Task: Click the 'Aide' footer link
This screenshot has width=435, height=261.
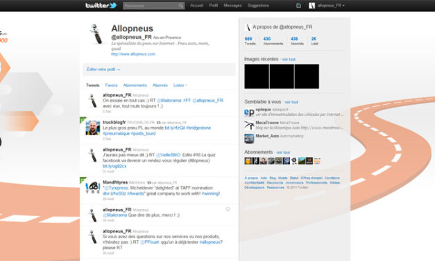Action: 264,178
